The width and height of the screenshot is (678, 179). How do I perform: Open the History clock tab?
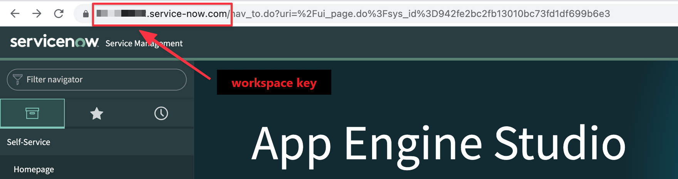(x=161, y=114)
